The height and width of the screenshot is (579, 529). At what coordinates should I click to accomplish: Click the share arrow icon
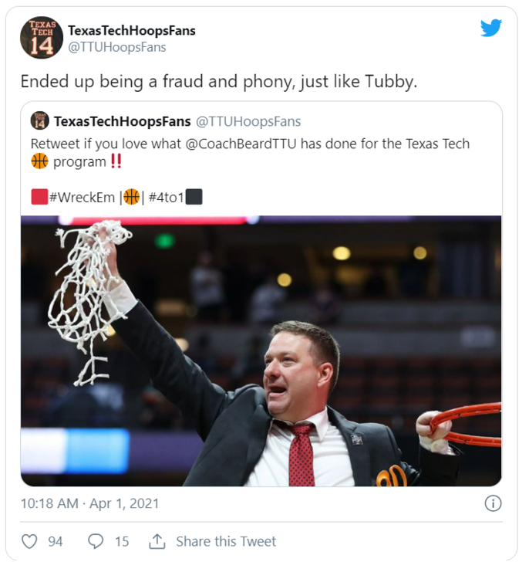157,541
